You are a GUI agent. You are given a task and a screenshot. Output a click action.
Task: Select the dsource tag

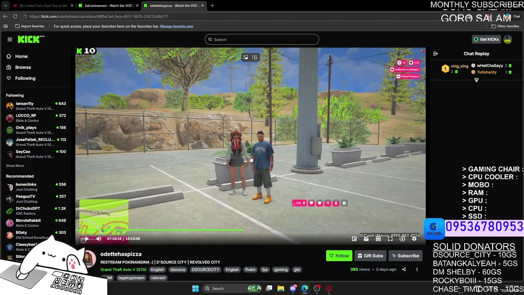178,270
